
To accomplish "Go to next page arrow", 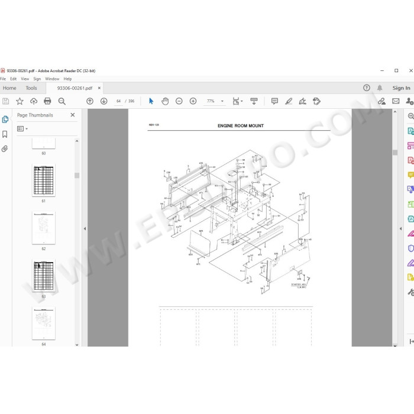I will pyautogui.click(x=103, y=101).
